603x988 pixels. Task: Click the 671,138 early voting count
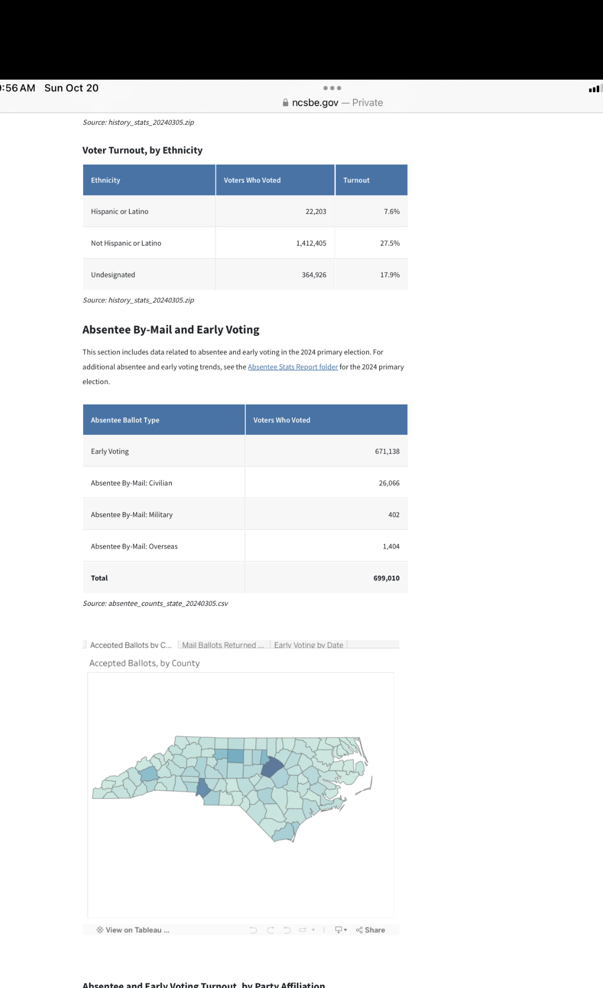[x=387, y=452]
